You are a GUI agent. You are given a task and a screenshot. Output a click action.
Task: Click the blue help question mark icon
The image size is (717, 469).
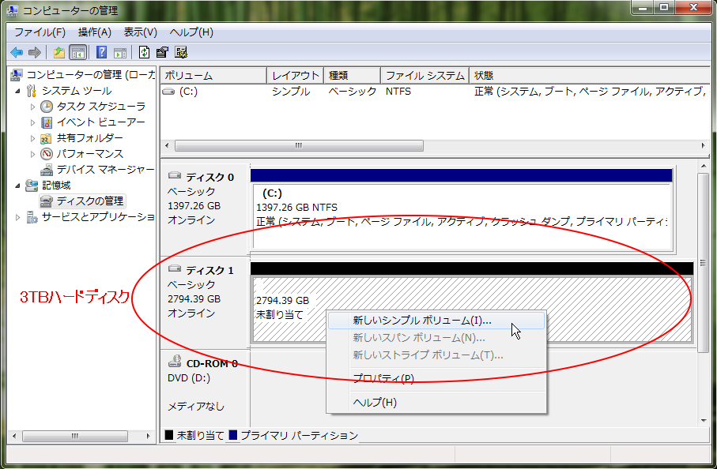pos(101,53)
